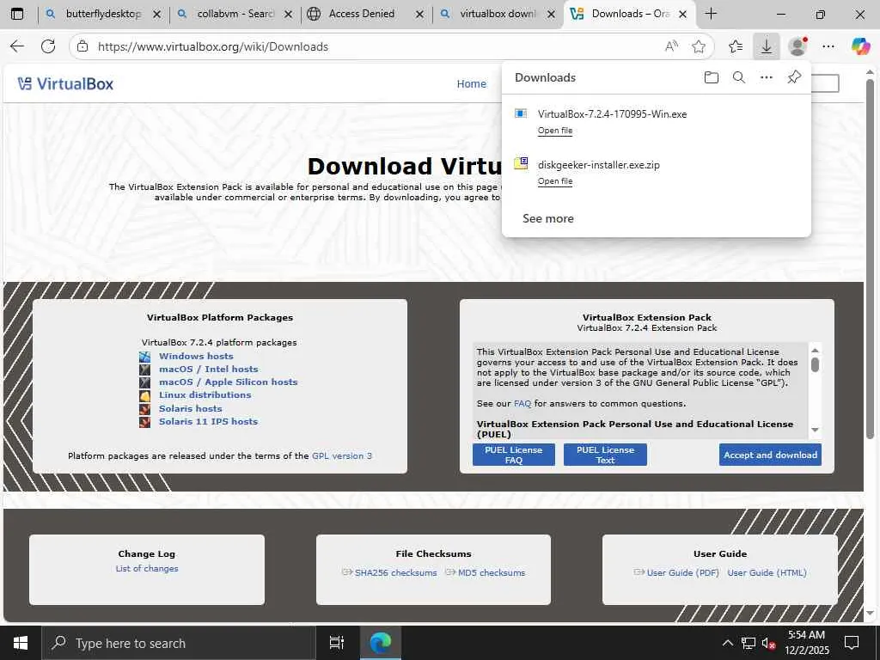Click the license box scroll-up arrow
This screenshot has height=660, width=880.
click(x=815, y=351)
